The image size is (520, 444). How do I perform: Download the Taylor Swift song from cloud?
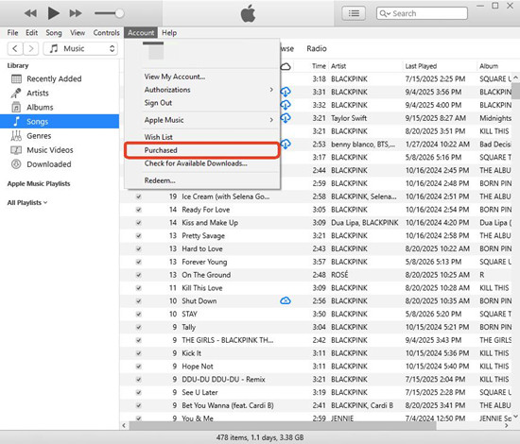(x=286, y=118)
